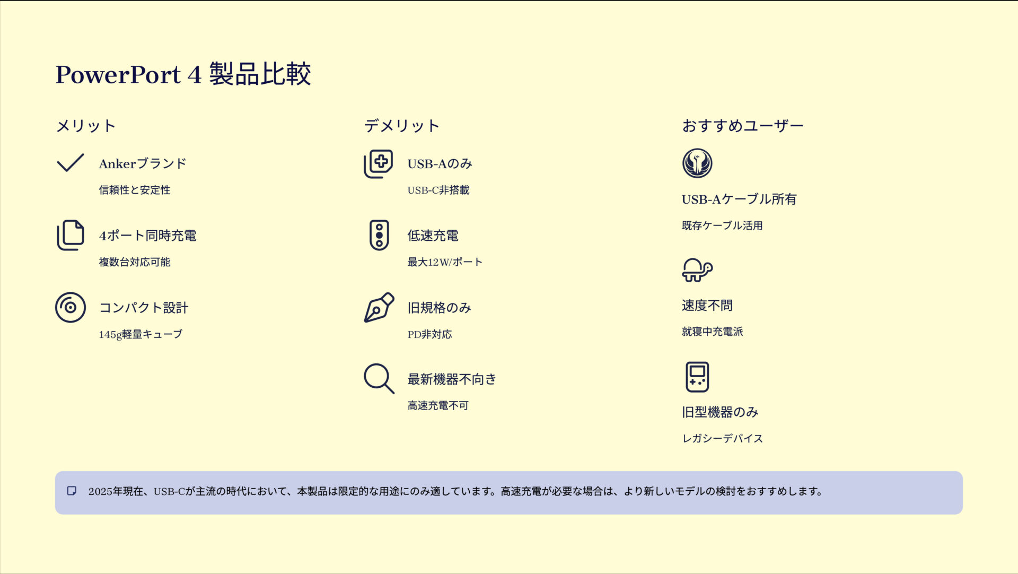Select the PowerPort 4 製品比較 title
This screenshot has width=1018, height=574.
point(185,75)
